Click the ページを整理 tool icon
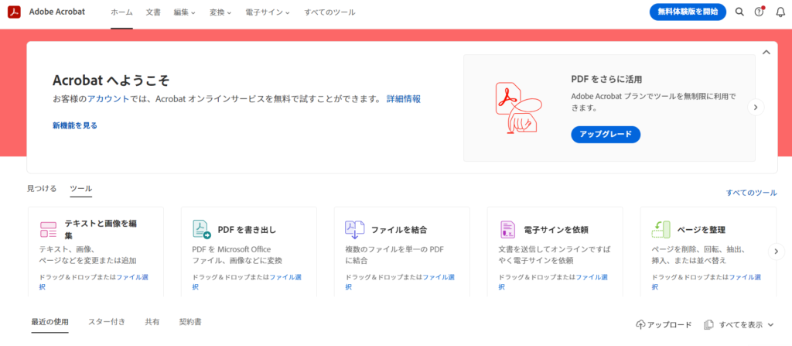This screenshot has width=792, height=346. (x=661, y=229)
